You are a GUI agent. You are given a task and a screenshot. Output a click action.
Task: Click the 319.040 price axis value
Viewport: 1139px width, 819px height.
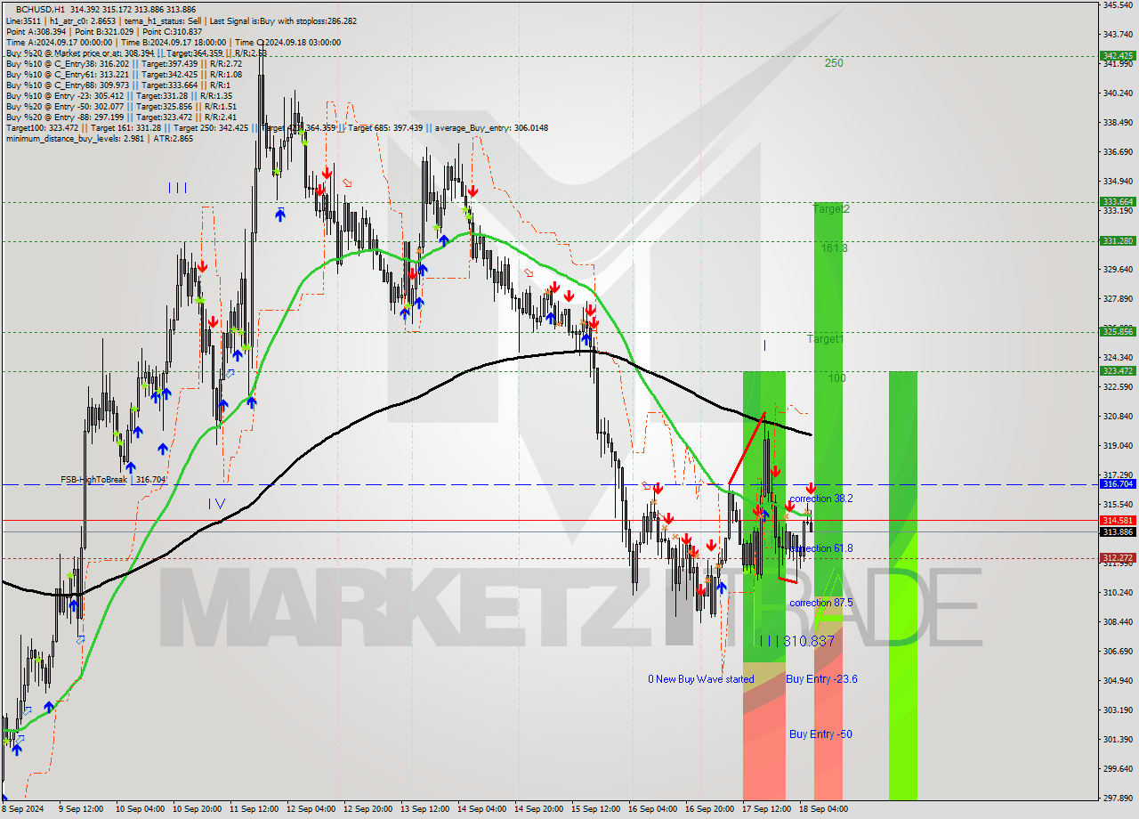pos(1118,445)
